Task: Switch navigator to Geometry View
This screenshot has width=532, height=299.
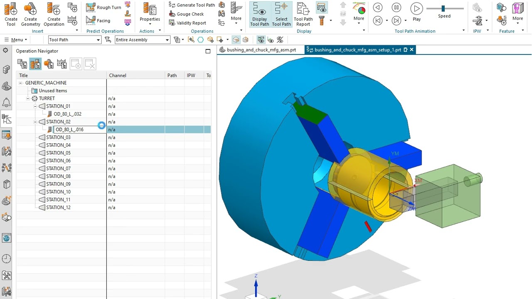Action: (x=49, y=64)
